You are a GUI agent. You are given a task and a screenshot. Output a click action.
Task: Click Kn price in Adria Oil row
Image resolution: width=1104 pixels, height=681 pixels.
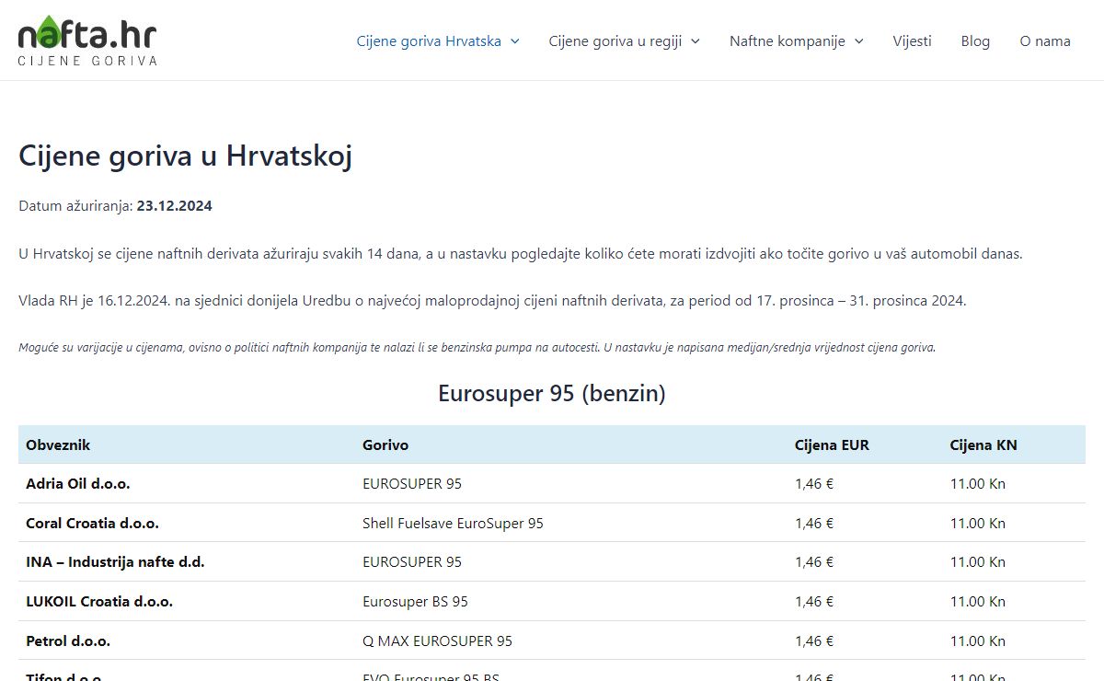click(x=978, y=484)
